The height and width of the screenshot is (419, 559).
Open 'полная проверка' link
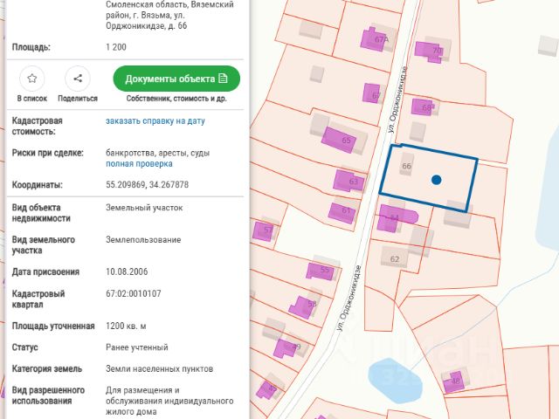pos(139,163)
